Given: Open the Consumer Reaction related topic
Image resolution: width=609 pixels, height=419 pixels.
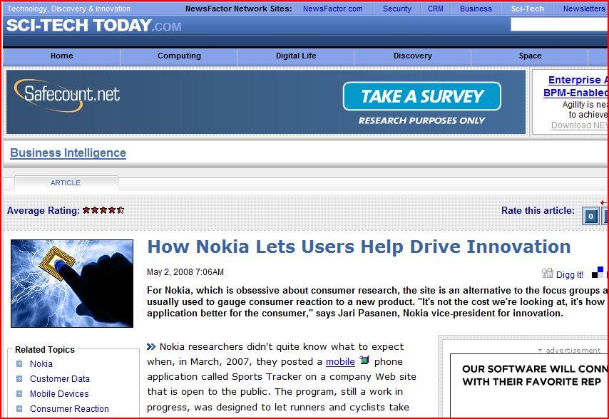Looking at the screenshot, I should pyautogui.click(x=69, y=409).
